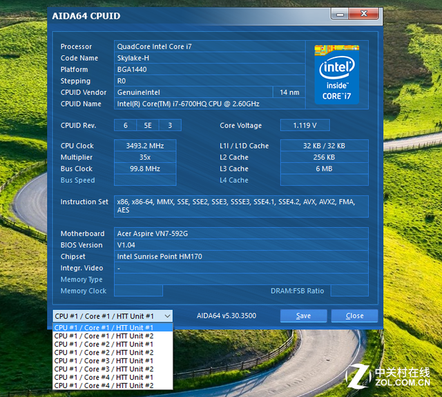Image resolution: width=442 pixels, height=397 pixels.
Task: Click the empty Bus Speed field
Action: click(145, 180)
